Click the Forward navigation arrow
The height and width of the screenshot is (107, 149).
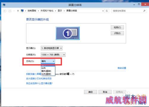(10, 11)
